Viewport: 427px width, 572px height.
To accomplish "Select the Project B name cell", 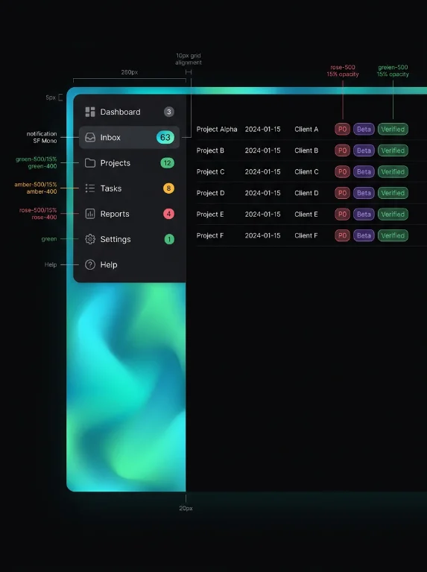I will (x=210, y=150).
